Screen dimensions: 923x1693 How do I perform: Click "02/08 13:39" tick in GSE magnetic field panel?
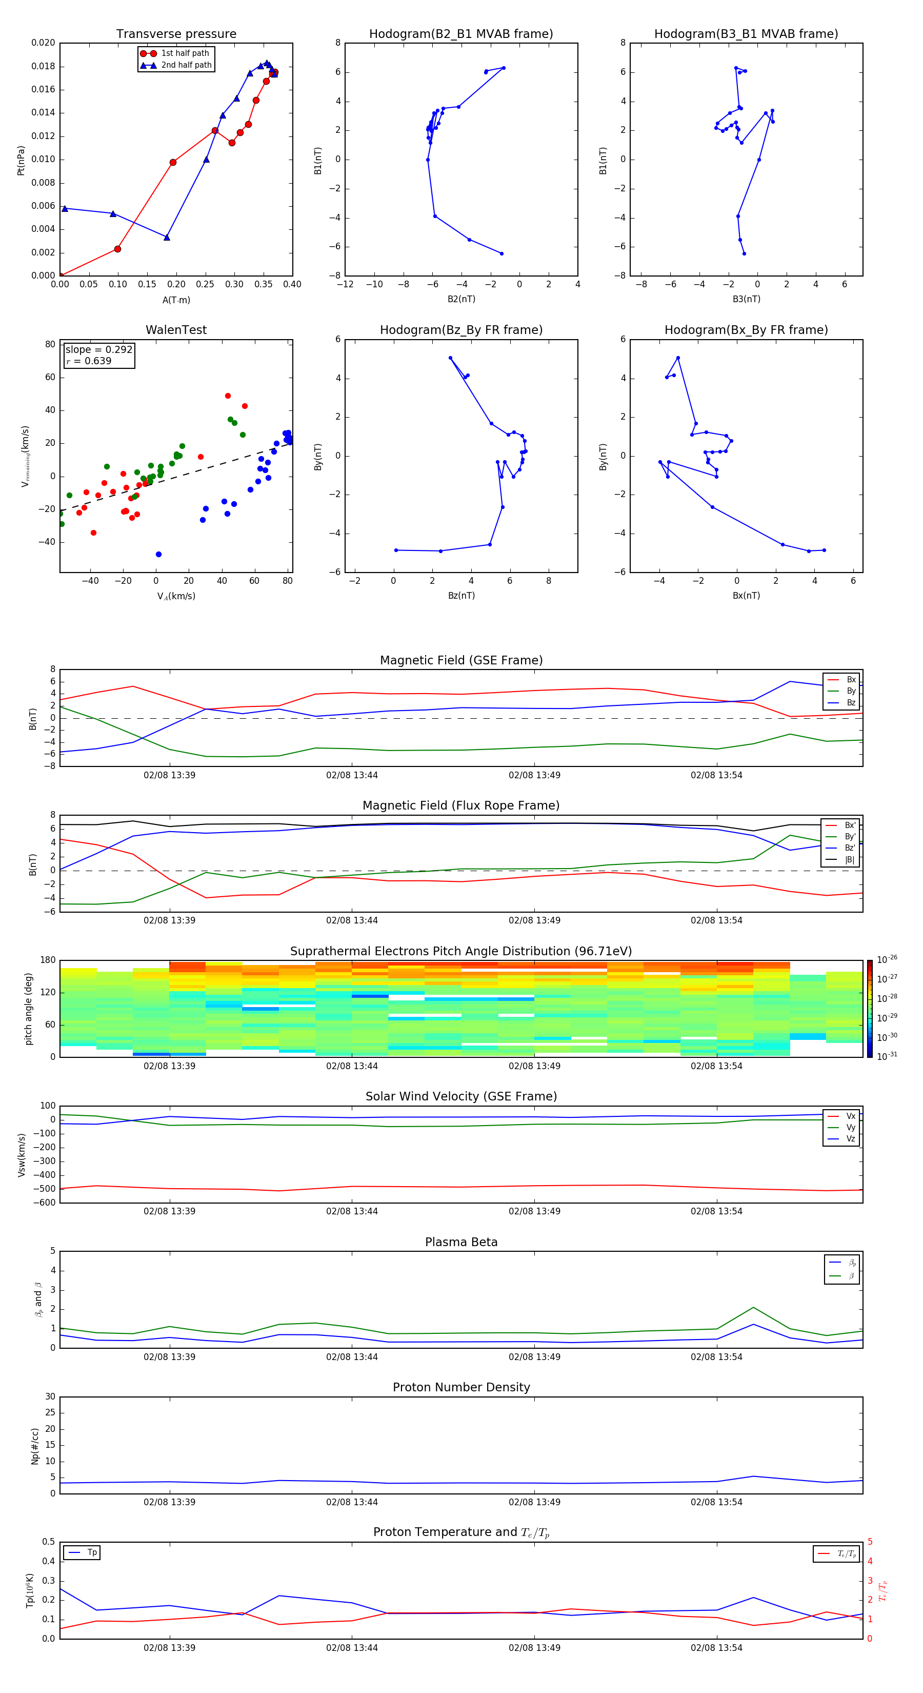[x=170, y=776]
